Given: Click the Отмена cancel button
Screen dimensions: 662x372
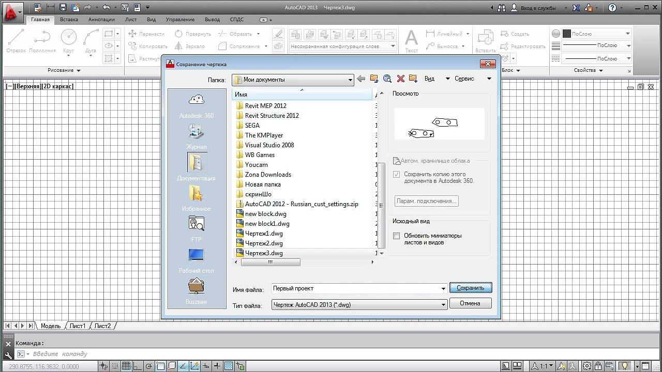Looking at the screenshot, I should (x=470, y=303).
